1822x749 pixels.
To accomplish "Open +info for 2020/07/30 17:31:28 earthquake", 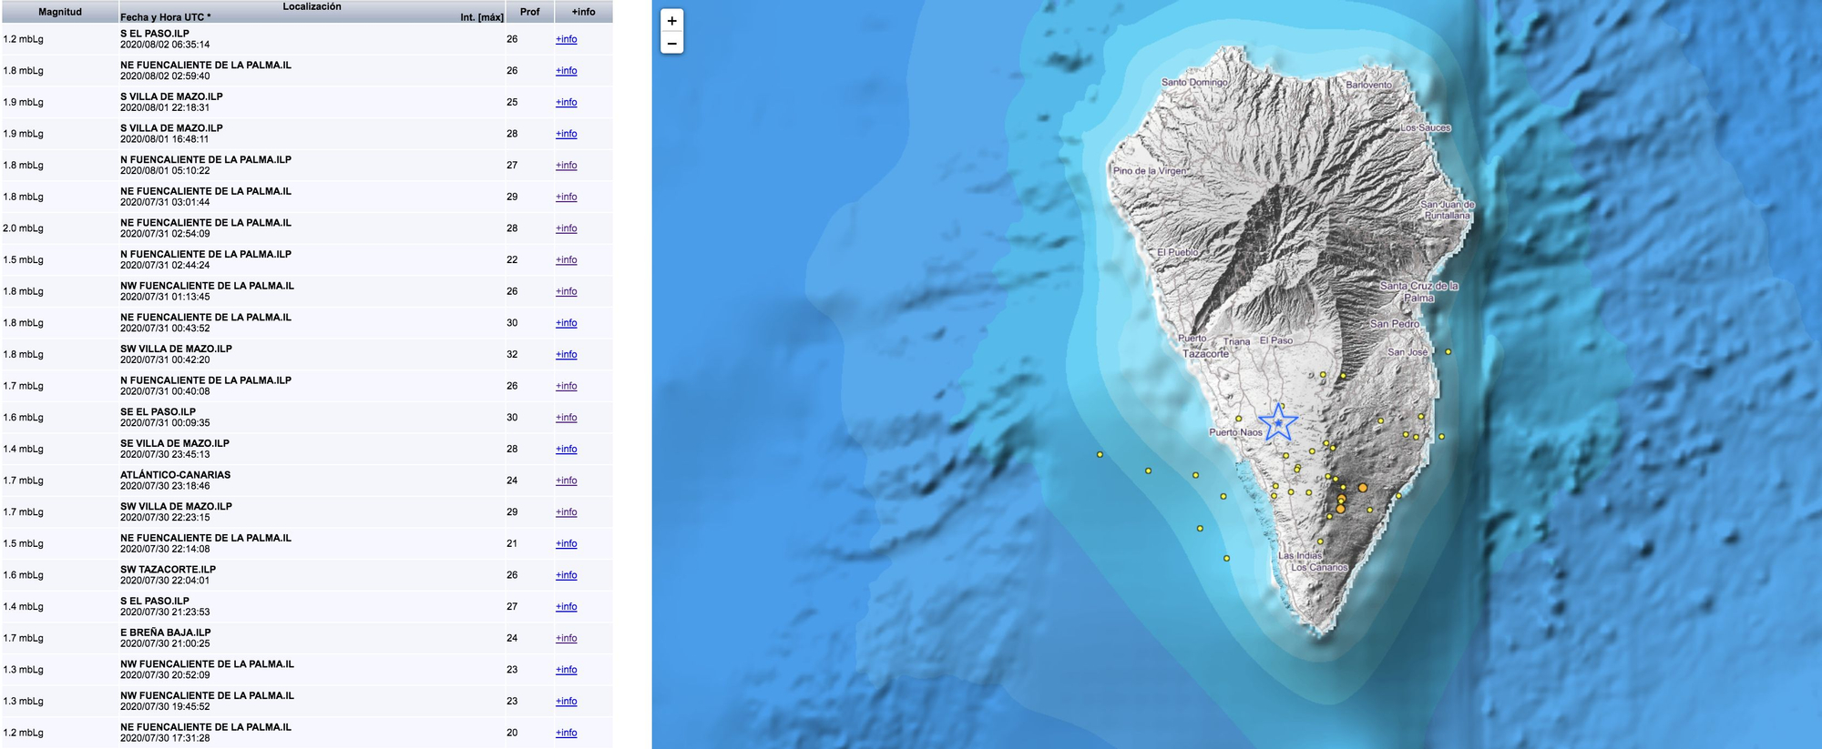I will coord(567,734).
